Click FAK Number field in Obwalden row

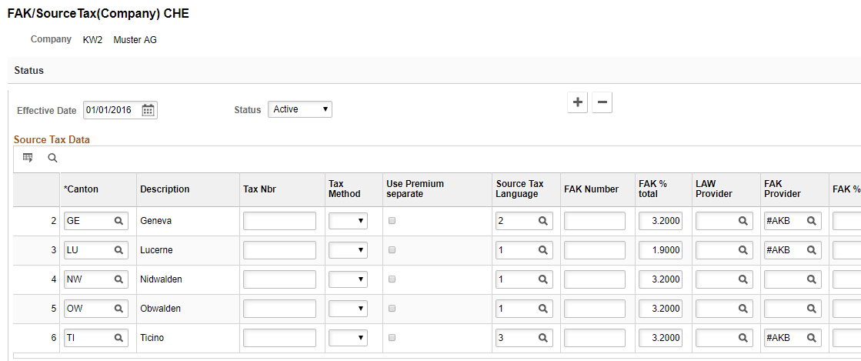pos(595,308)
